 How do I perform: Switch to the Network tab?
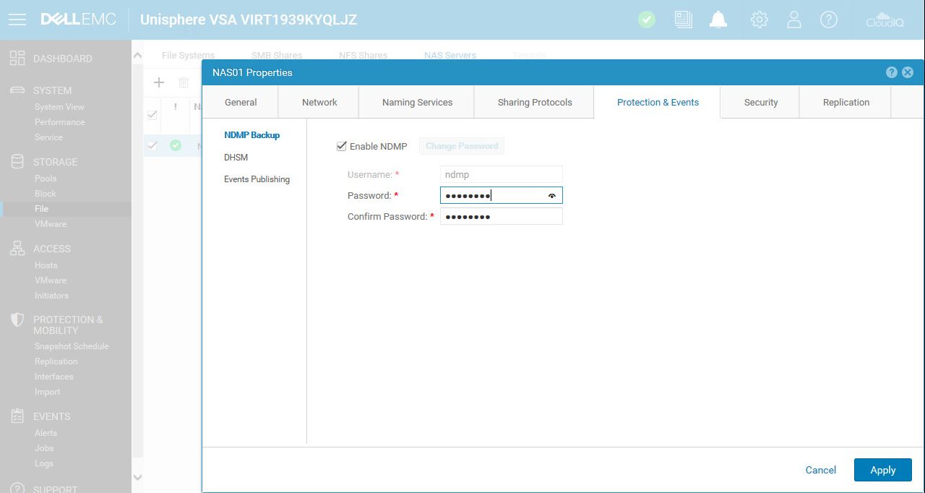point(319,102)
